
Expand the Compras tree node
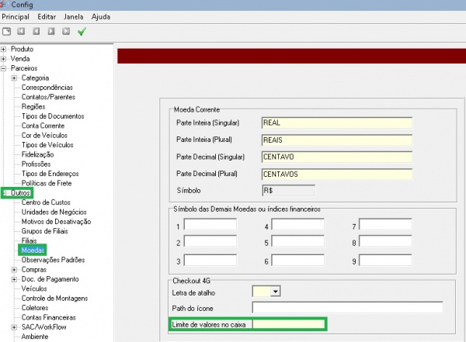(14, 270)
